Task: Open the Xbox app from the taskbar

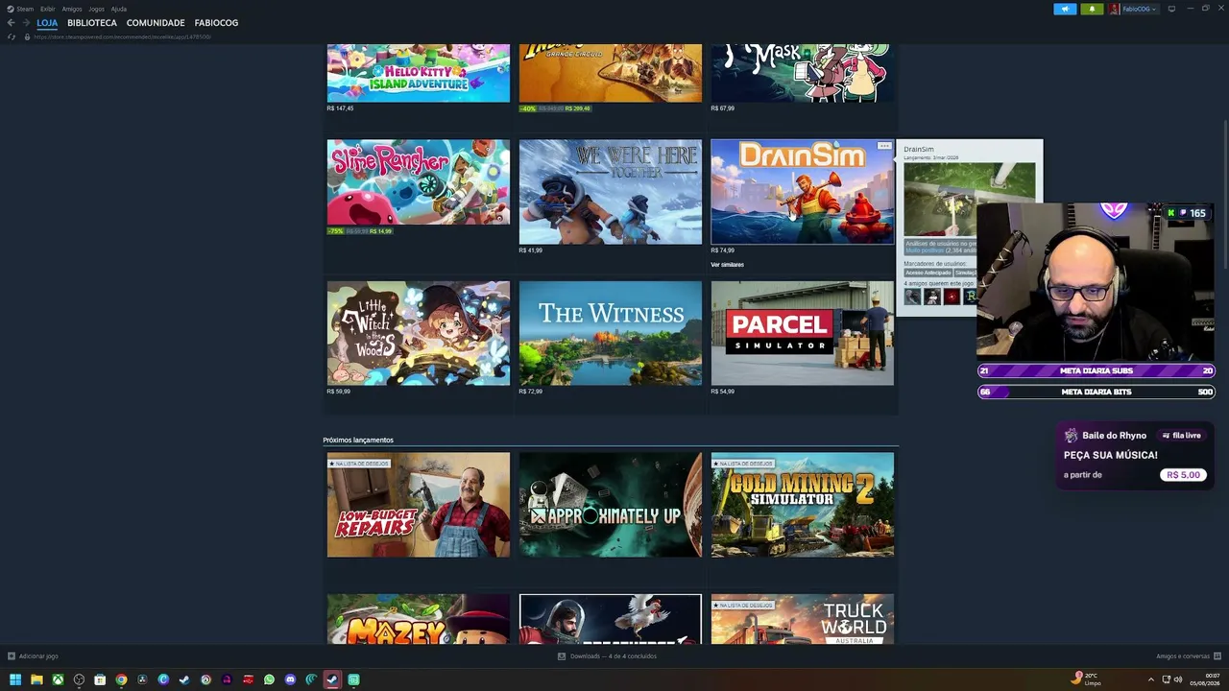Action: (x=58, y=679)
